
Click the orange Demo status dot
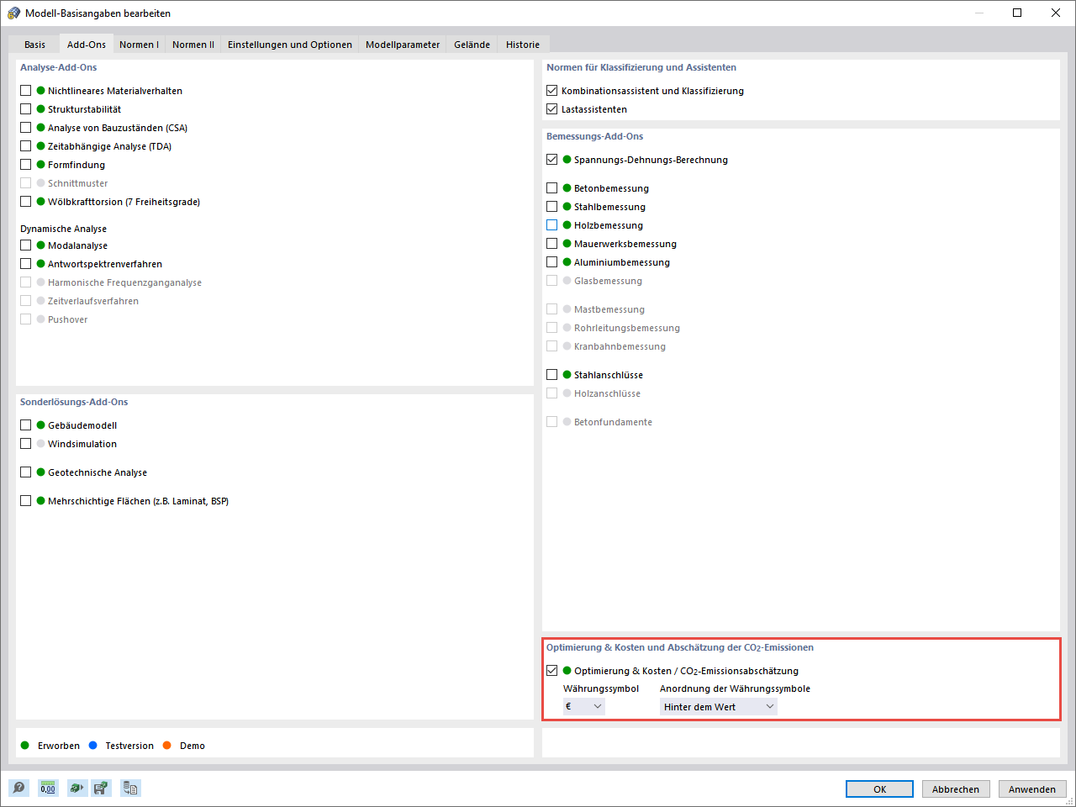click(x=168, y=745)
